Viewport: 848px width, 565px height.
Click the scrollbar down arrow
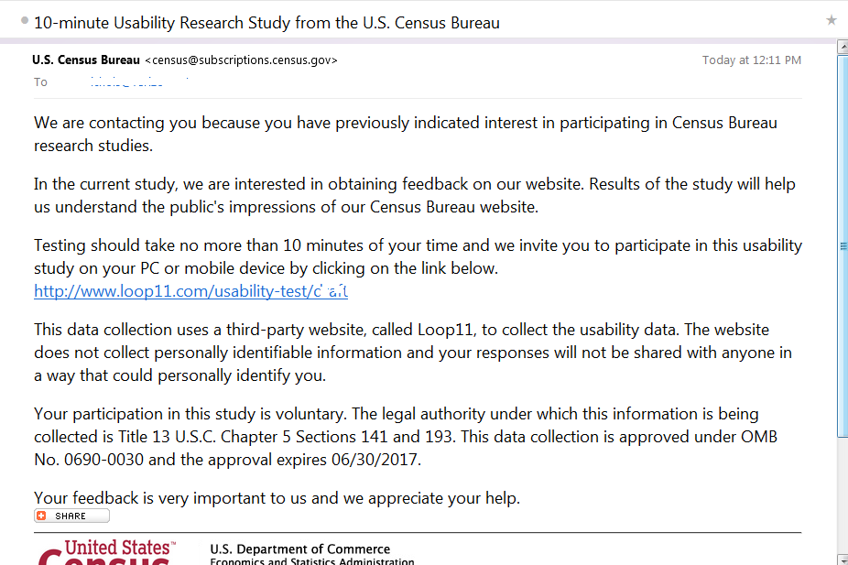click(843, 559)
